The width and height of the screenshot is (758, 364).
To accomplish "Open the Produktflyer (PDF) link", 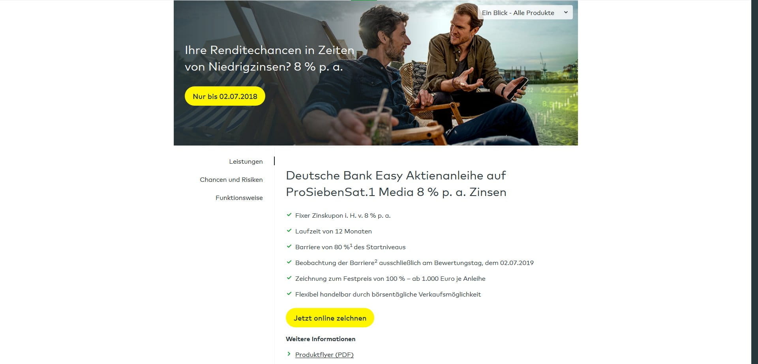I will click(324, 355).
